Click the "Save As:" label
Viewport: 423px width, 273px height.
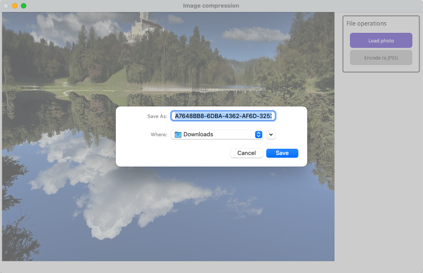157,116
